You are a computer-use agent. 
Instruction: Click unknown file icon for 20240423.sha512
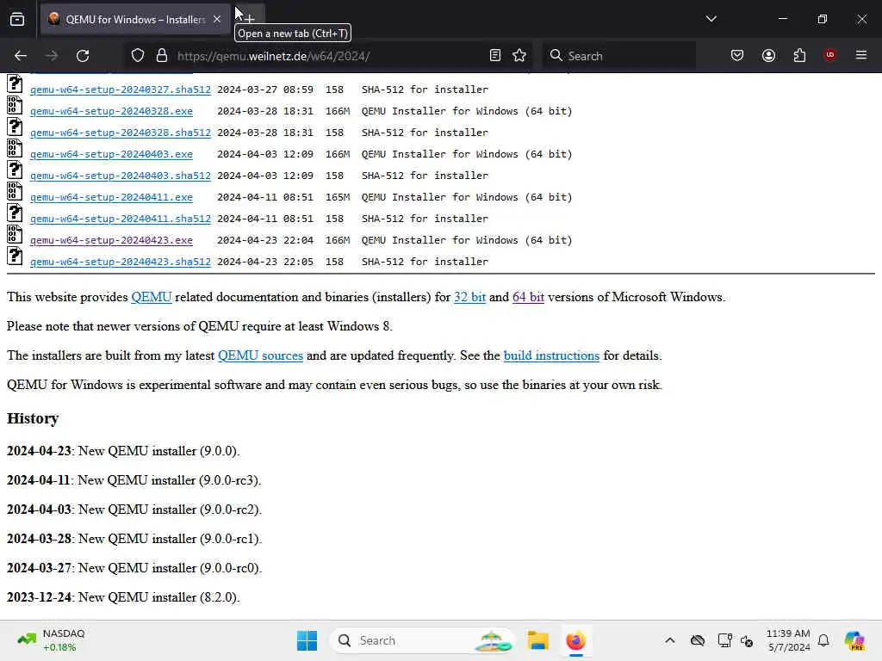[x=15, y=256]
